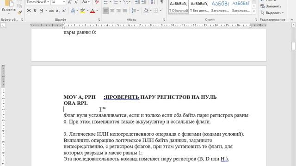Click the bulleted list icon
This screenshot has width=296, height=166.
click(x=106, y=2)
